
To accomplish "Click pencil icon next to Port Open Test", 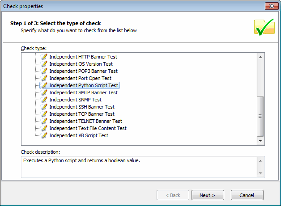I will tap(44, 78).
